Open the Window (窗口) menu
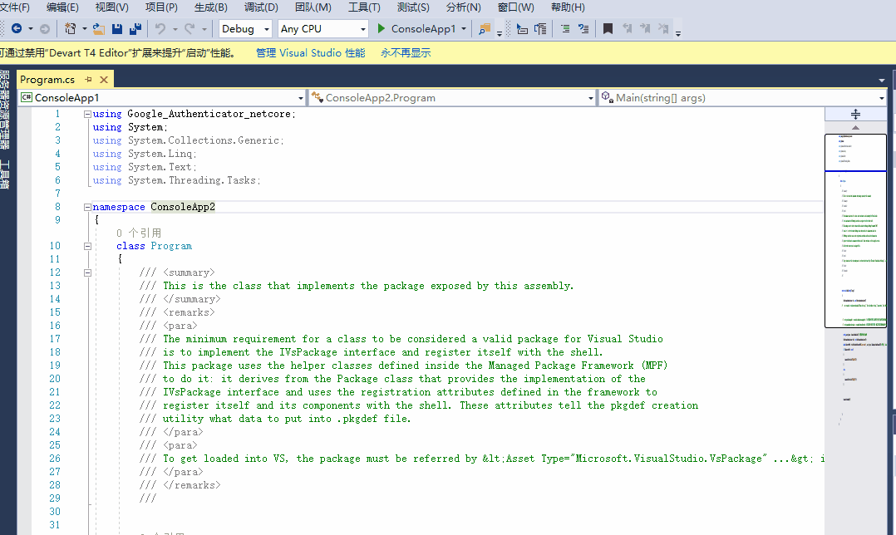Image resolution: width=896 pixels, height=535 pixels. click(x=516, y=7)
